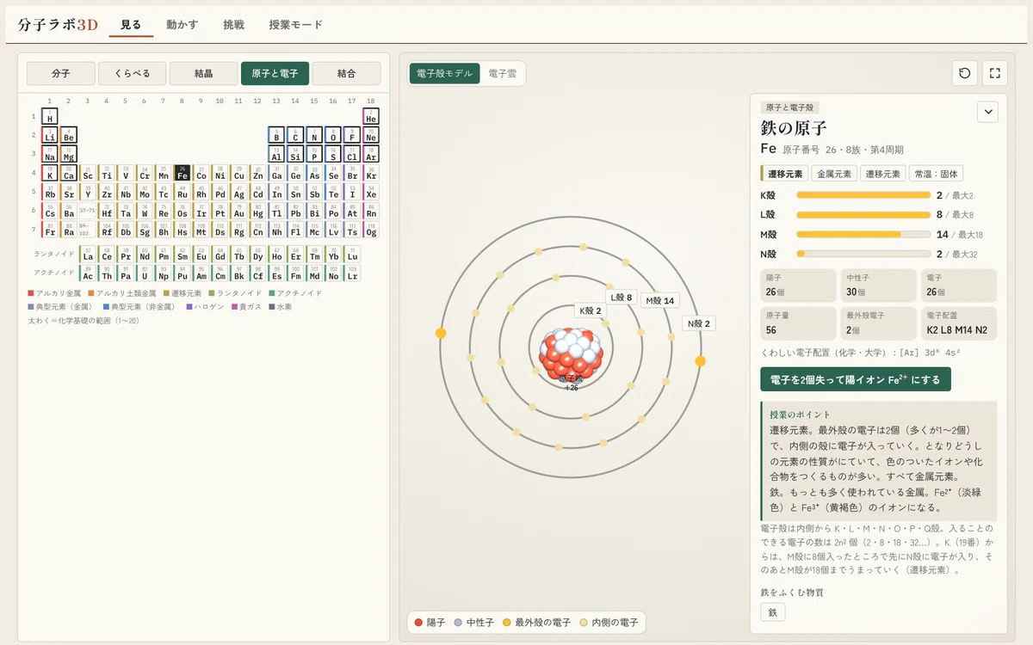Click the 中性子 30個 info card
The height and width of the screenshot is (645, 1033).
[x=879, y=285]
